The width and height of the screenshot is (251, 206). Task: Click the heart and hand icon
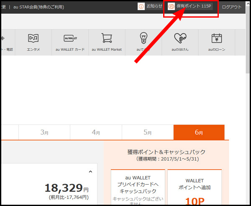pyautogui.click(x=180, y=38)
